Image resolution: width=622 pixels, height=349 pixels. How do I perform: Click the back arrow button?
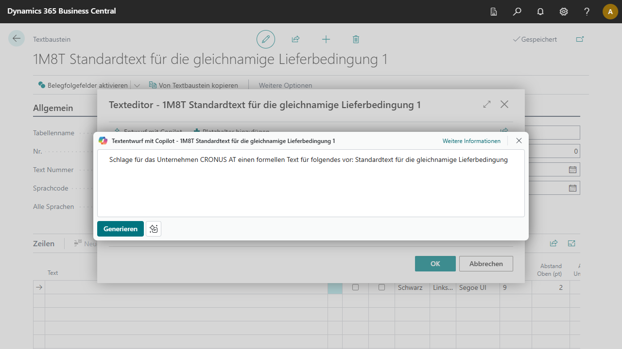17,39
